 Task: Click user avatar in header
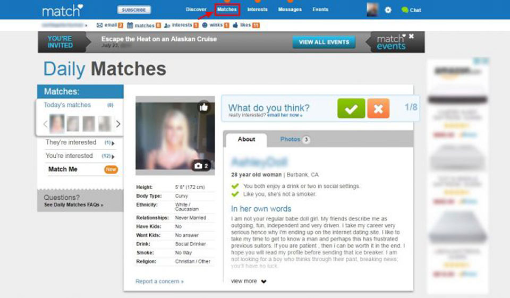[x=372, y=10]
